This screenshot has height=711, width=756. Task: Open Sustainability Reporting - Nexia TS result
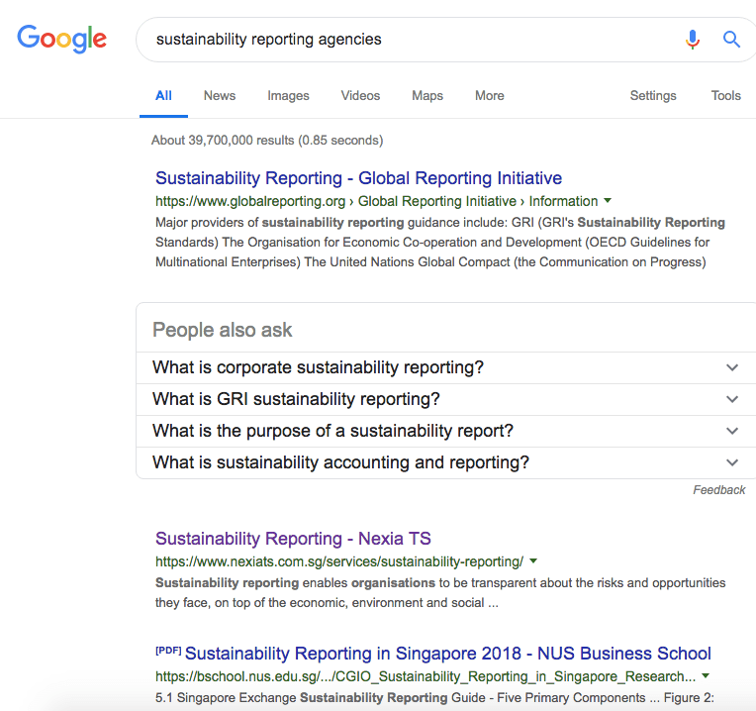(293, 539)
